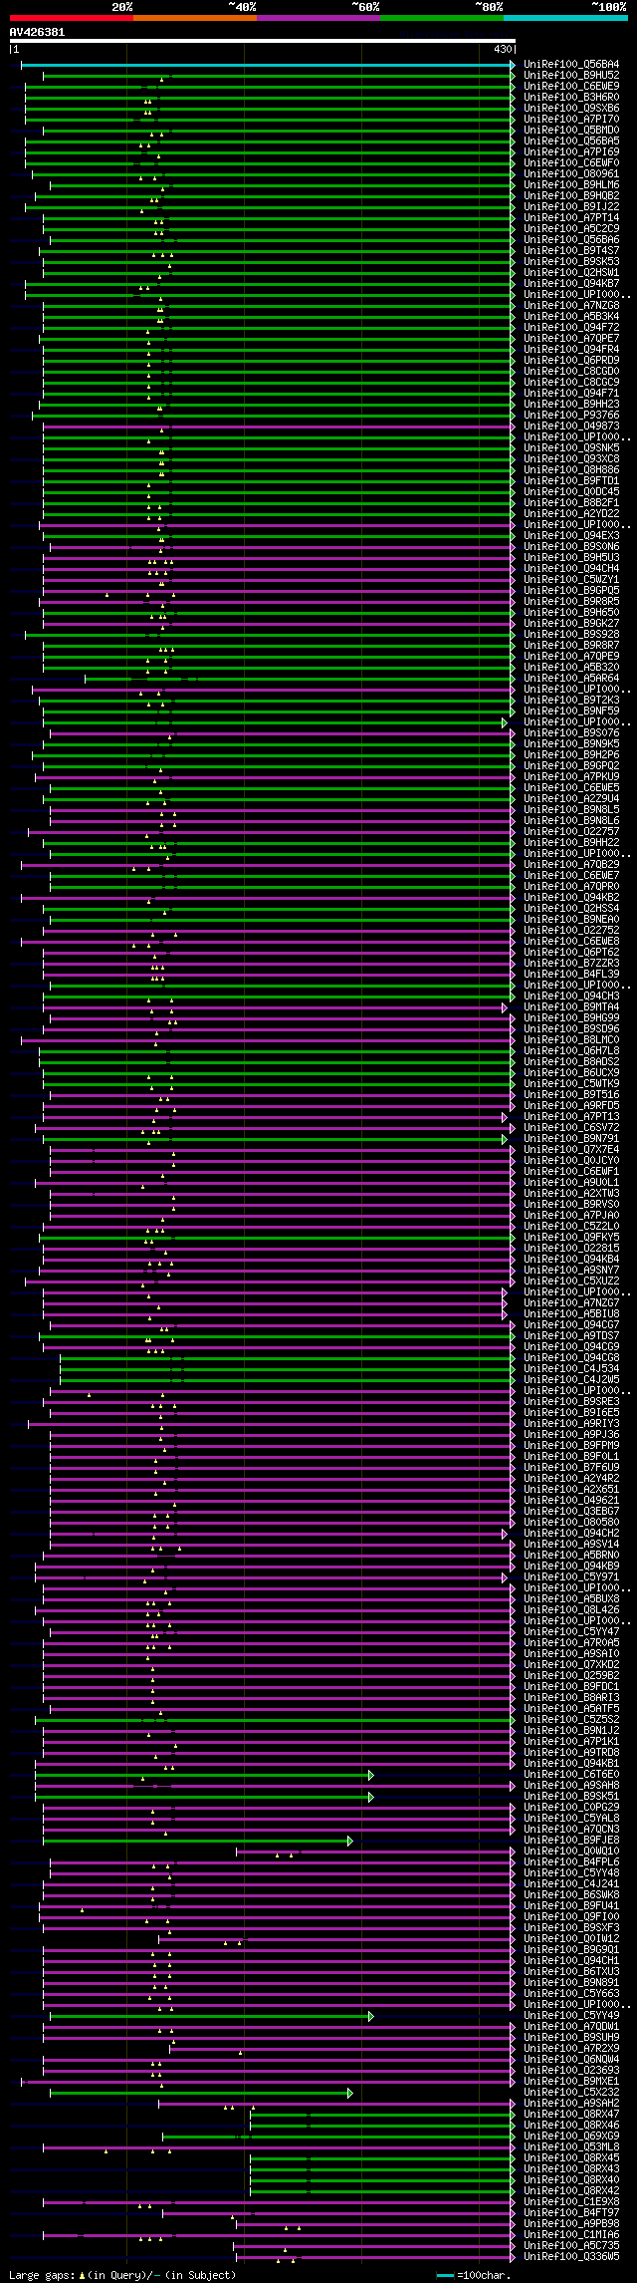The width and height of the screenshot is (637, 2283).
Task: Select UniRef100_B9SRE3 label
Action: point(571,1402)
